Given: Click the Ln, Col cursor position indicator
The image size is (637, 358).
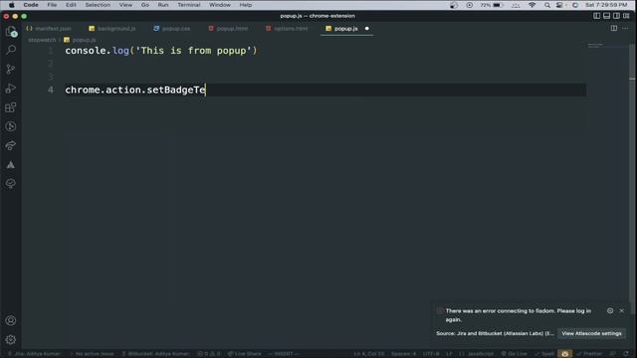Looking at the screenshot, I should click(x=369, y=354).
